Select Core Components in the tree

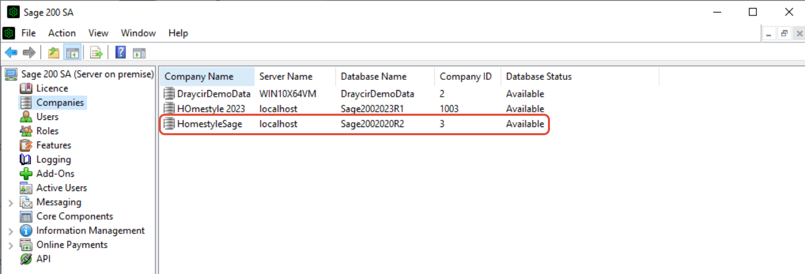tap(75, 217)
